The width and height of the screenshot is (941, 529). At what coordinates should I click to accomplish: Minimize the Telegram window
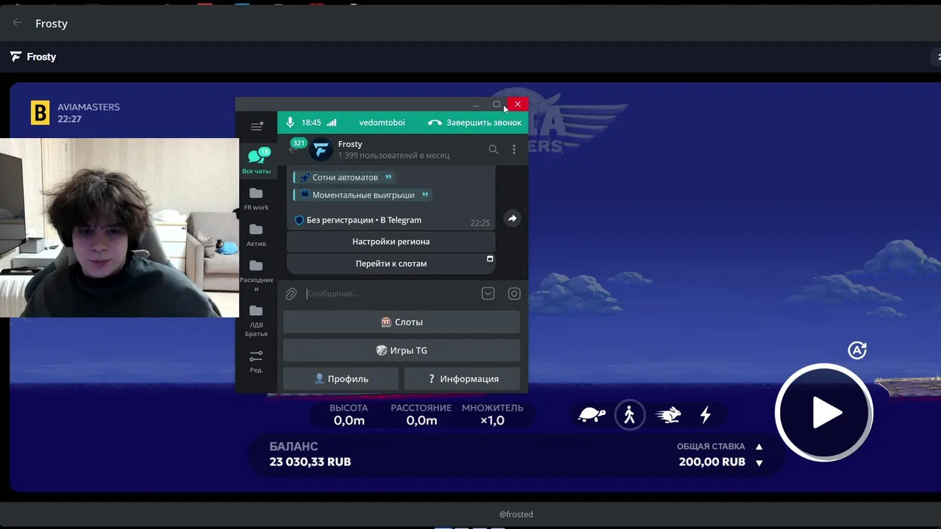pos(476,104)
